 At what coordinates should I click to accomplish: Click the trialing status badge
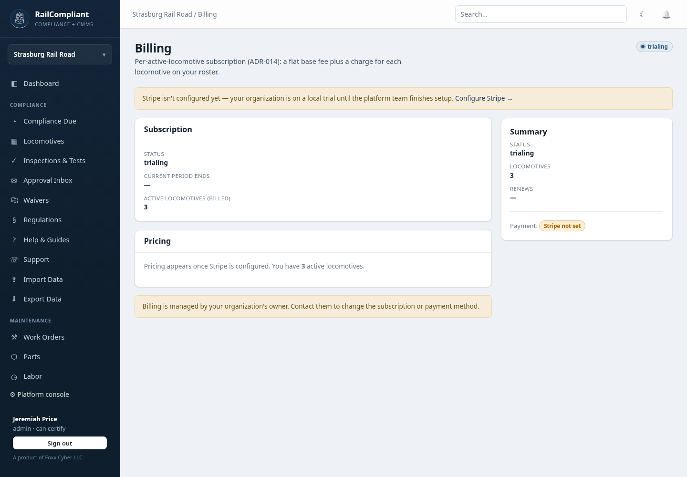click(x=655, y=46)
